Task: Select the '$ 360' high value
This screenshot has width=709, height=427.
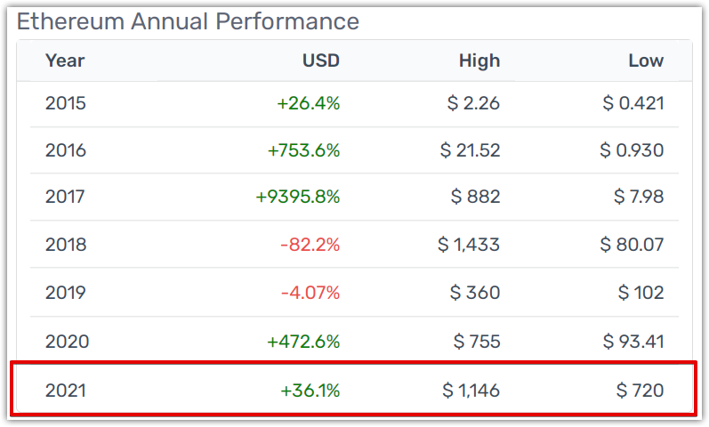Action: (x=475, y=293)
